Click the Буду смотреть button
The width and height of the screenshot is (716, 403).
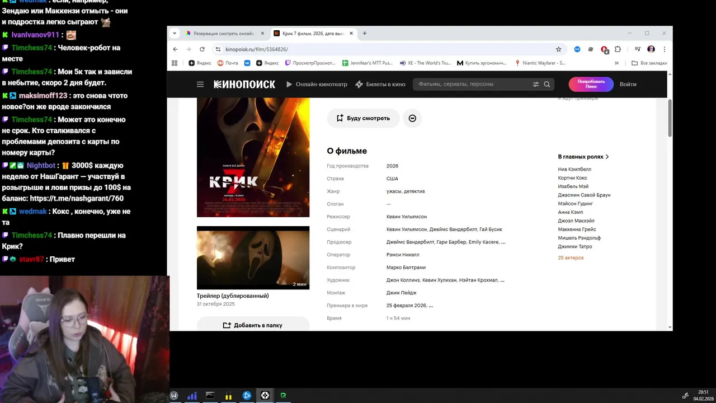pos(363,118)
